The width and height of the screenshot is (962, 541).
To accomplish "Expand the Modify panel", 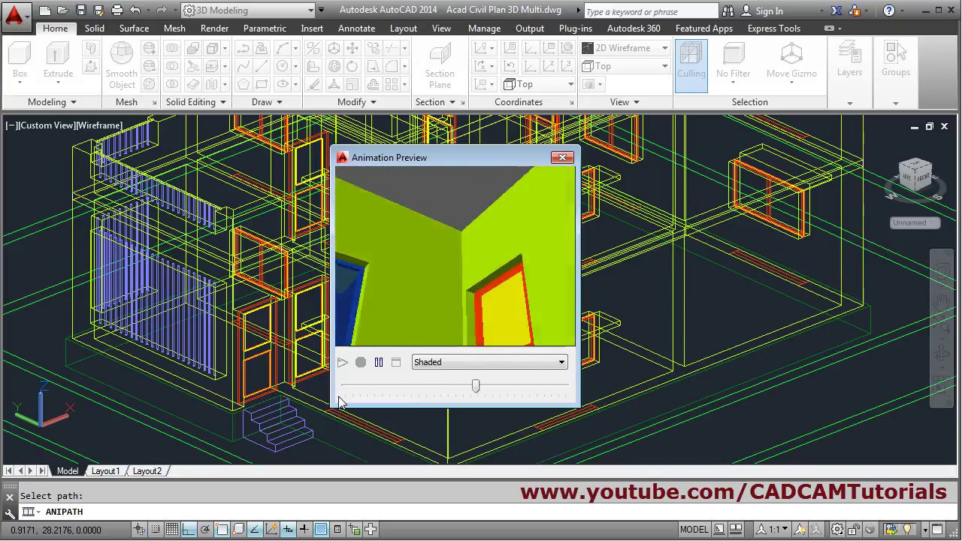I will point(357,102).
